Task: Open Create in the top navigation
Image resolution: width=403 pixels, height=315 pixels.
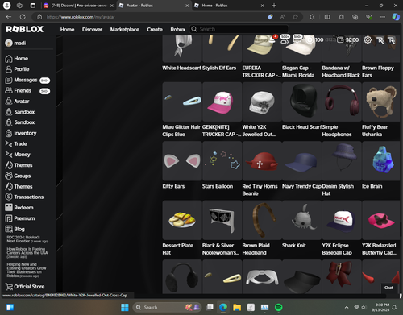Action: pyautogui.click(x=155, y=29)
